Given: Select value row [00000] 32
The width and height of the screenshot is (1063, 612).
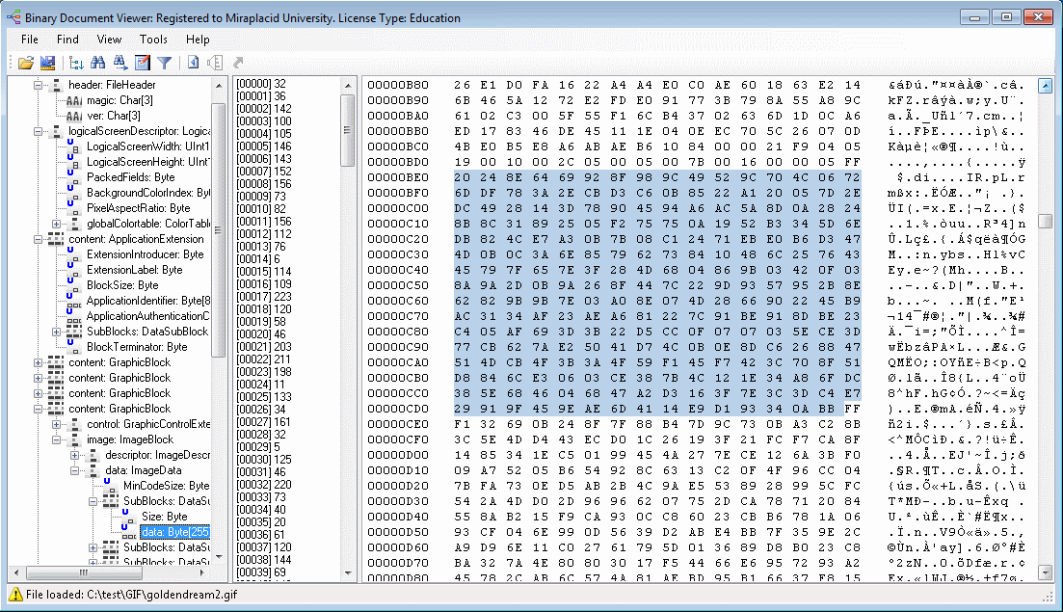Looking at the screenshot, I should click(x=261, y=84).
